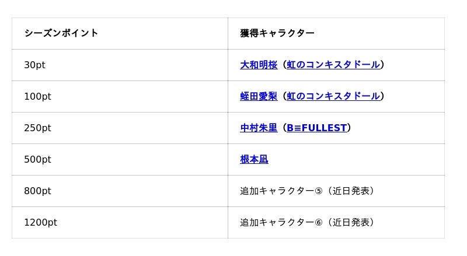Select the 800pt table cell

pos(37,191)
